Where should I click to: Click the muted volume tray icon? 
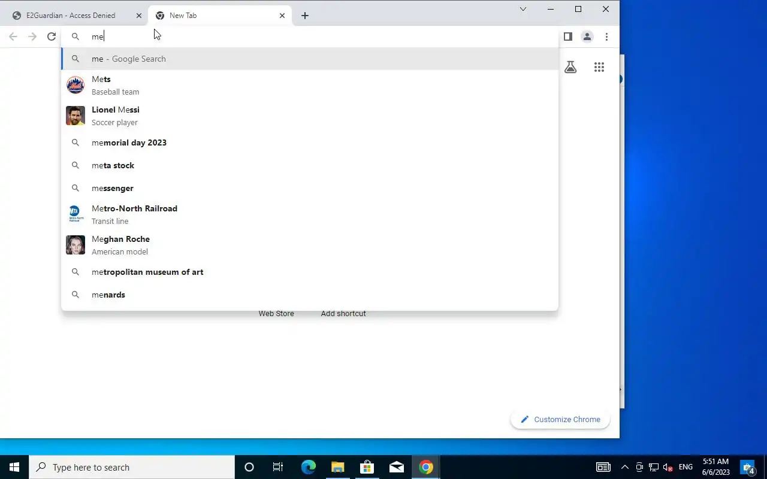pos(668,467)
